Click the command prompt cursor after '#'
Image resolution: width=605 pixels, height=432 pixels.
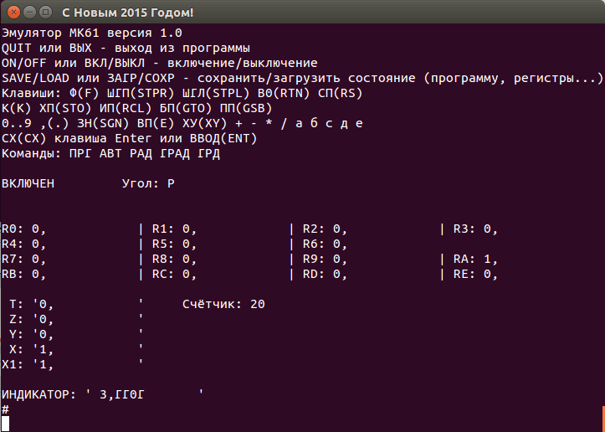(x=6, y=424)
